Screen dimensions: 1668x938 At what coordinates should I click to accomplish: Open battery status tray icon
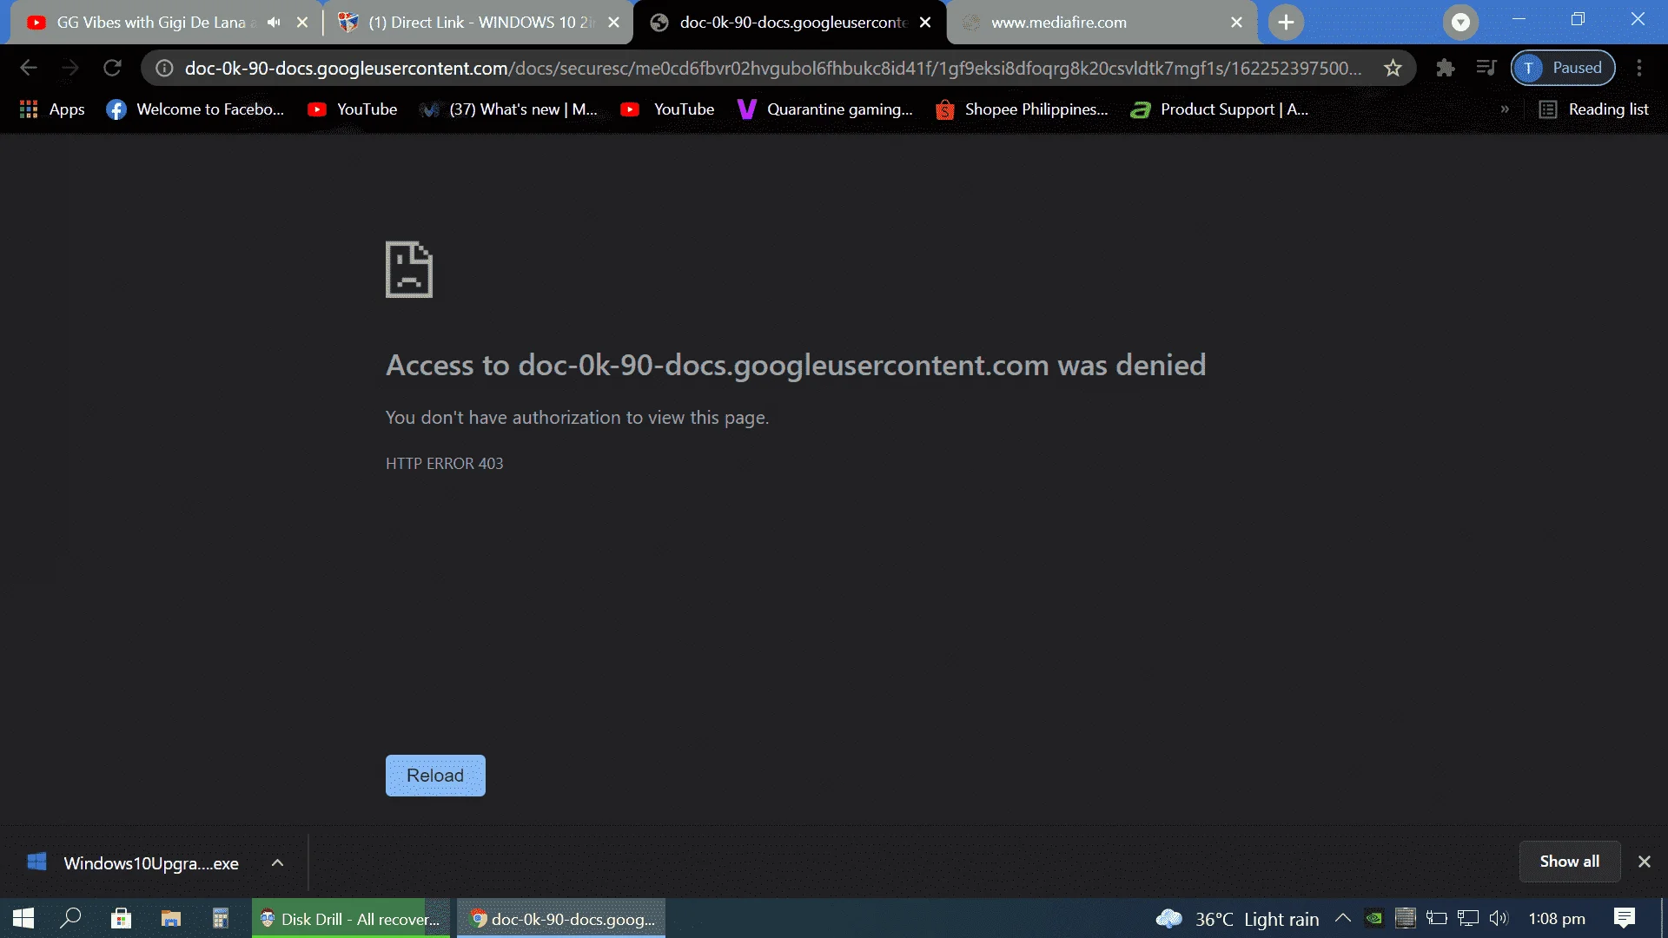click(1437, 918)
